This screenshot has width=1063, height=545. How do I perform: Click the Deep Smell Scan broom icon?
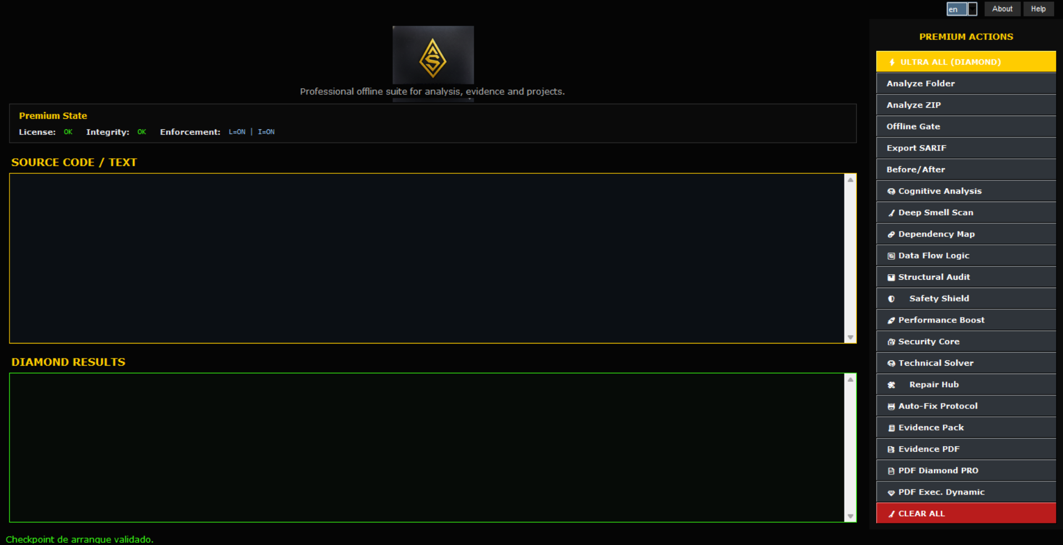[891, 213]
